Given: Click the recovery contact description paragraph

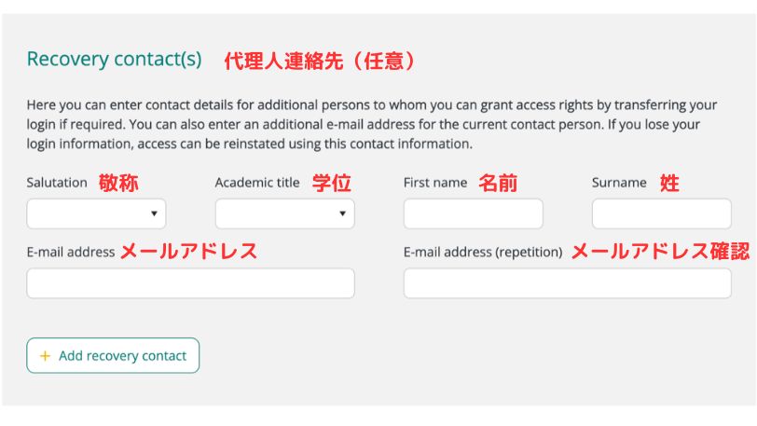Looking at the screenshot, I should pyautogui.click(x=373, y=124).
